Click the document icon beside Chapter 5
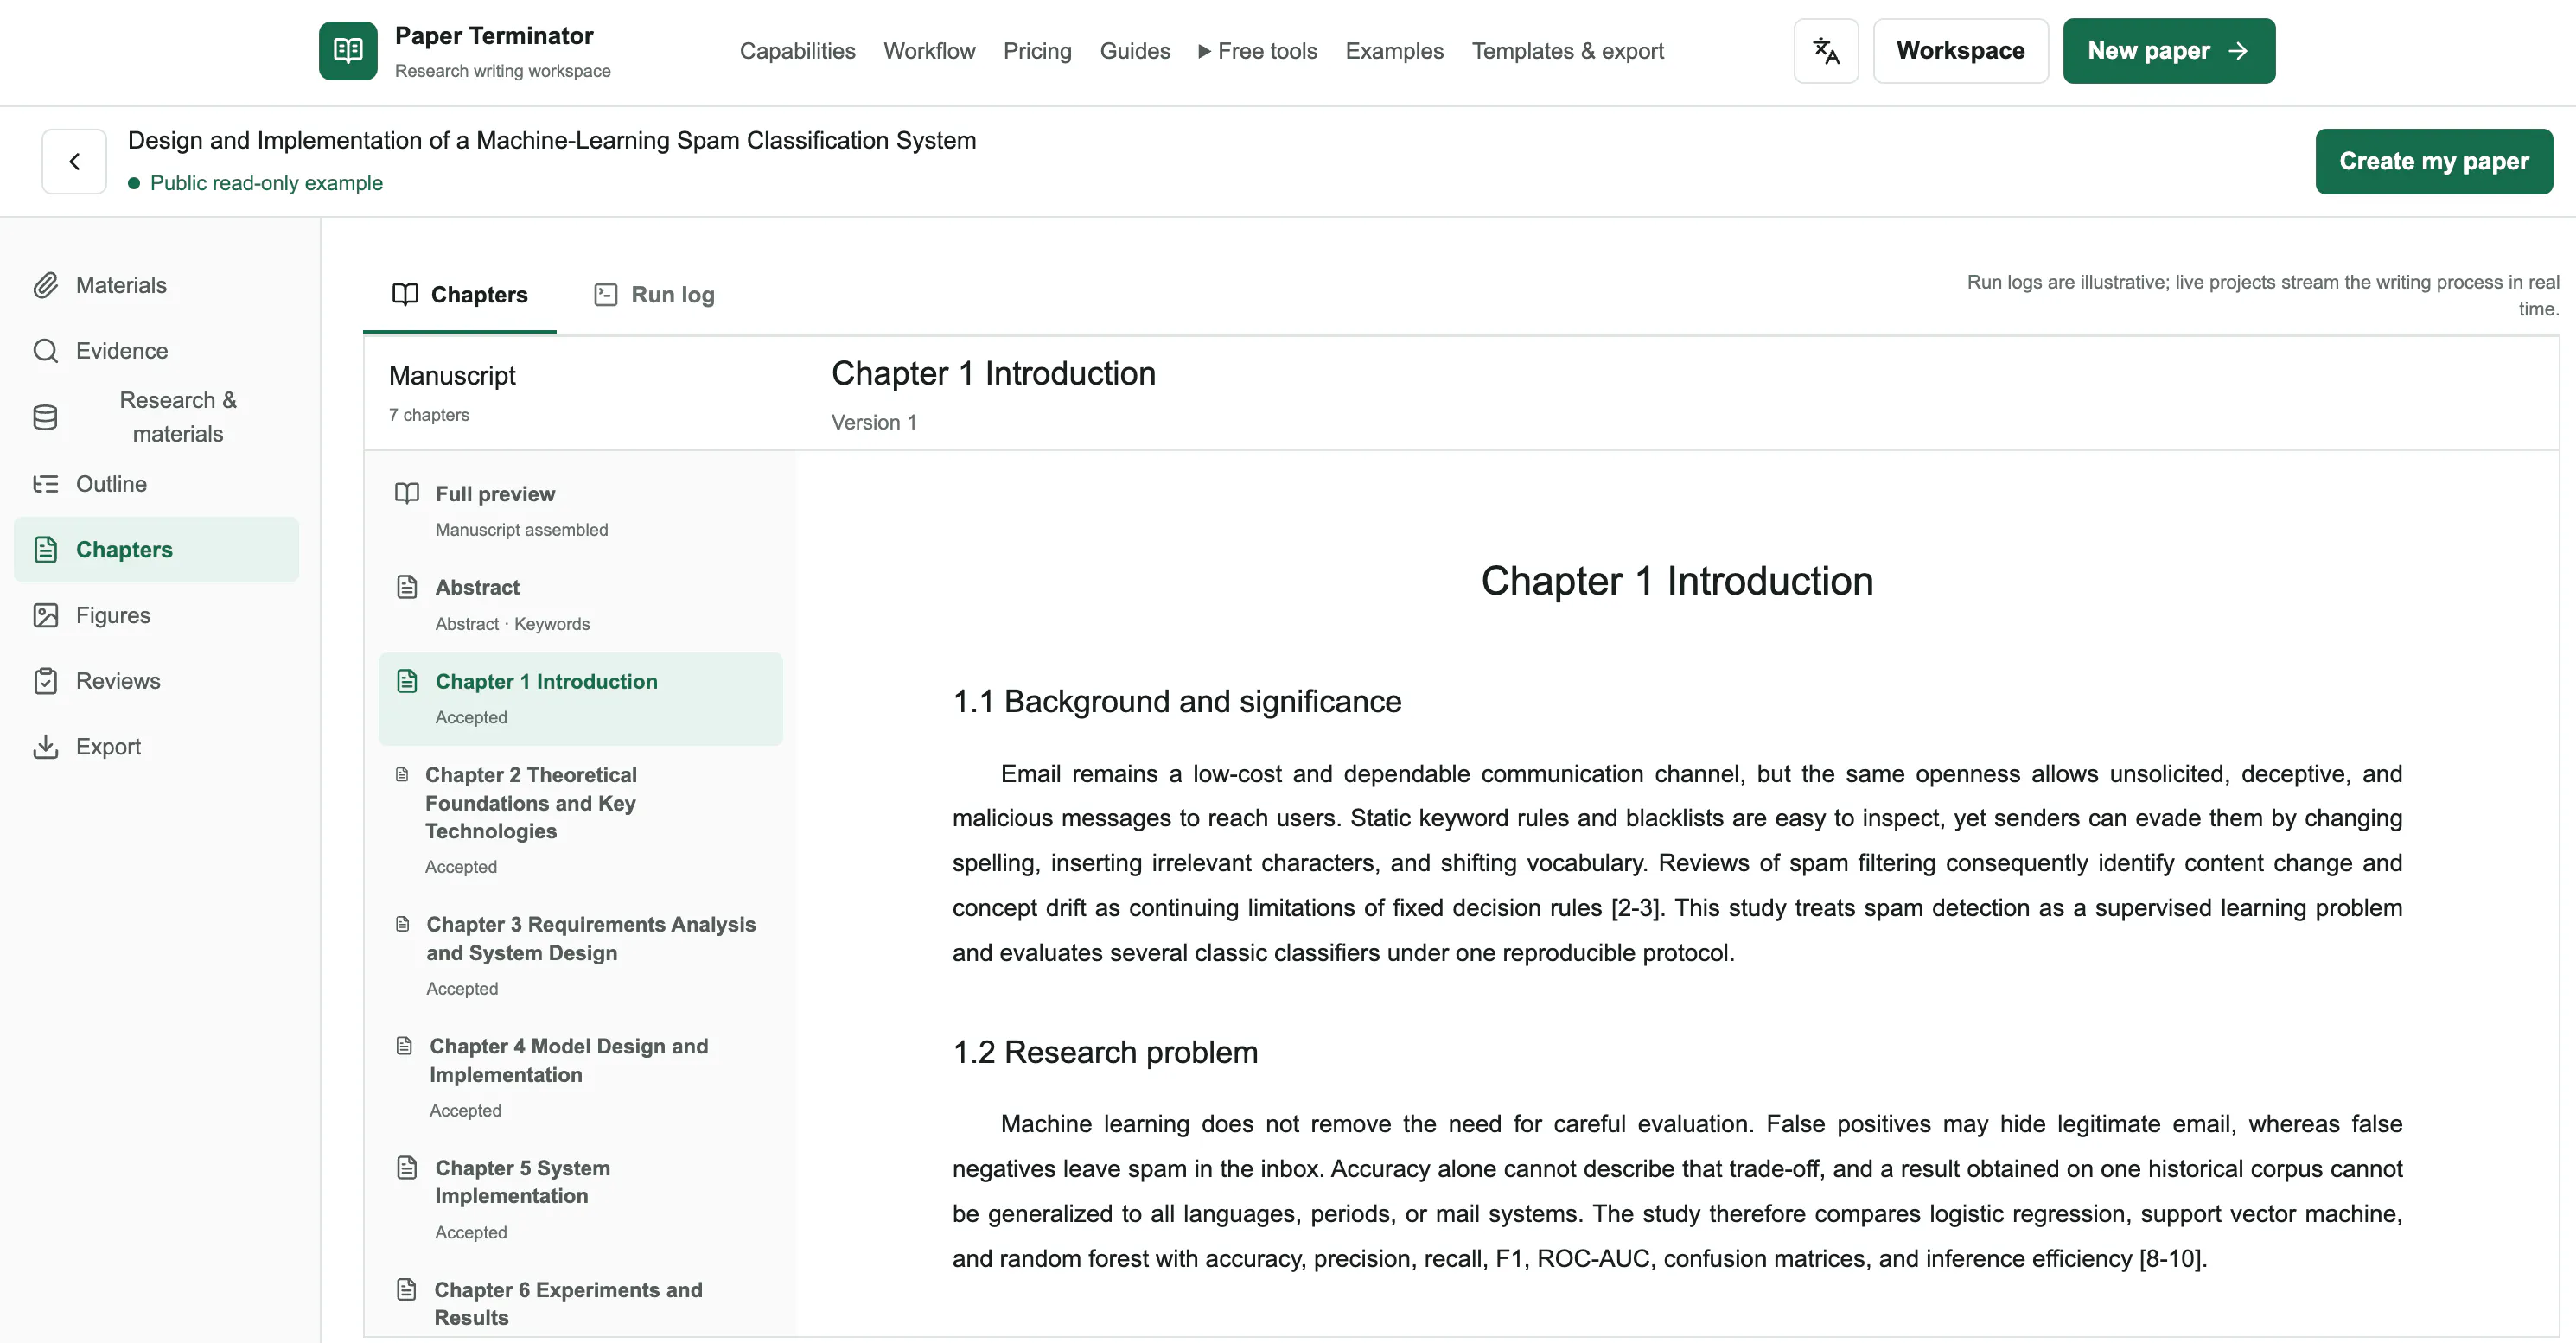 (x=407, y=1168)
